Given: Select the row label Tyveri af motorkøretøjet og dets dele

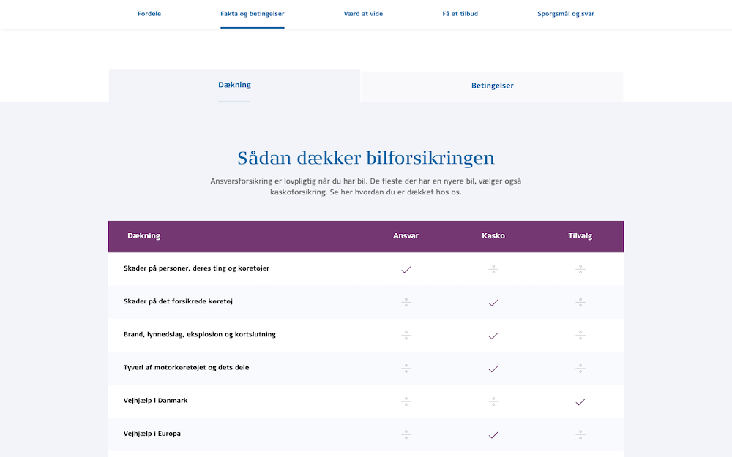Looking at the screenshot, I should [186, 368].
